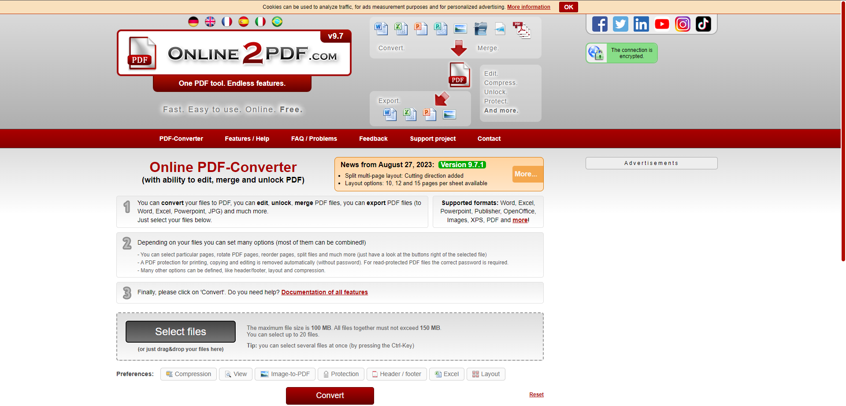The width and height of the screenshot is (846, 406).
Task: Click 'And more.' text in features box
Action: point(501,110)
